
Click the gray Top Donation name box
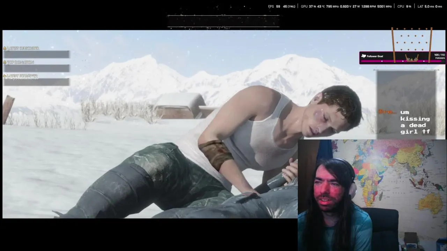(37, 68)
